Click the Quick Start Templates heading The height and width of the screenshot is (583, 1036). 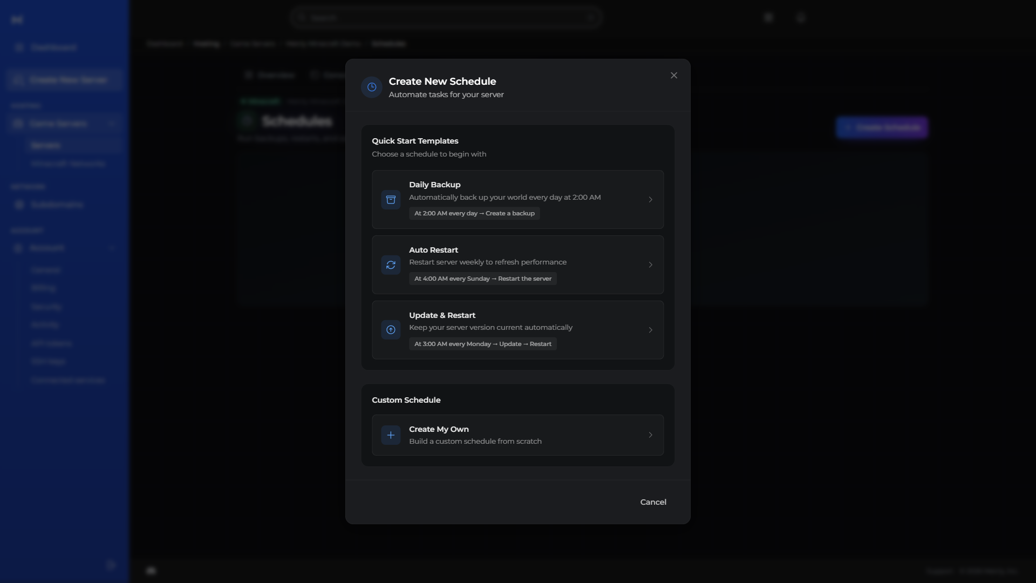415,141
